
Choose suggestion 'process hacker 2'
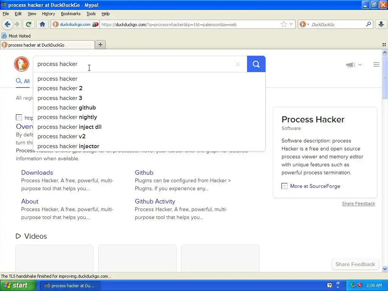point(149,88)
